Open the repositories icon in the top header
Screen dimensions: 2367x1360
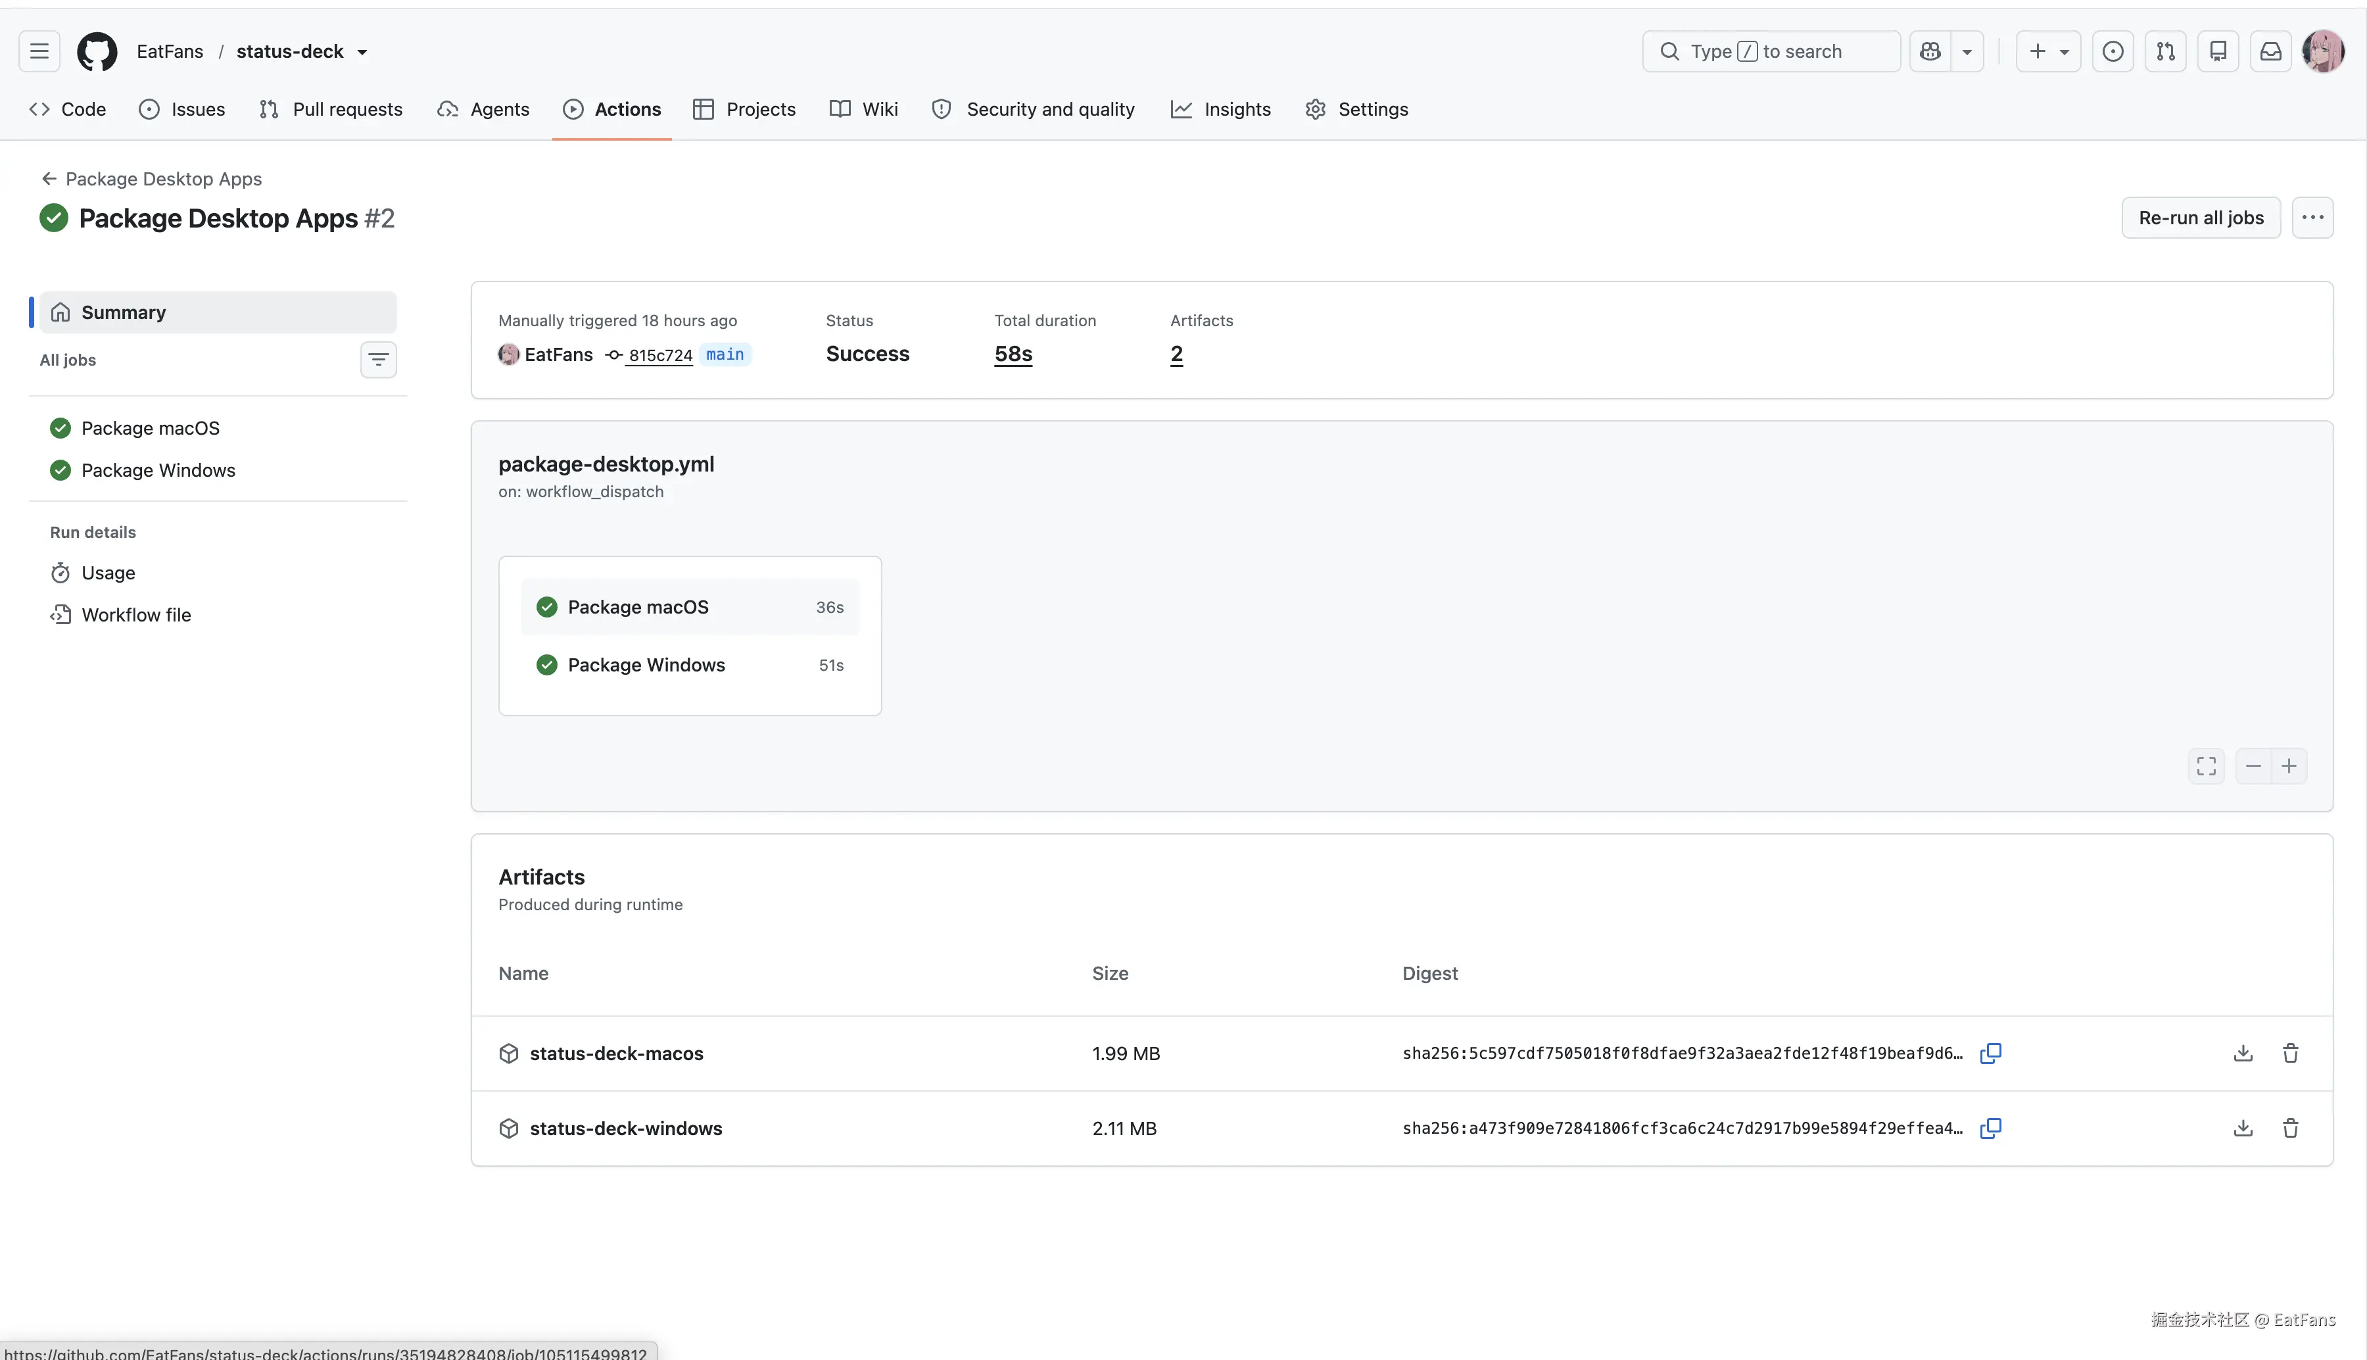[2218, 51]
